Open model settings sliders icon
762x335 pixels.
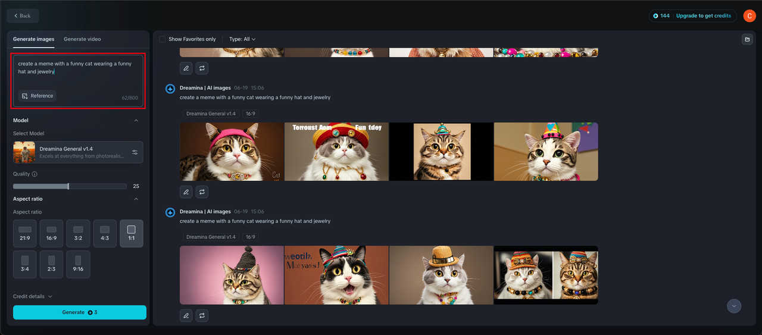135,152
